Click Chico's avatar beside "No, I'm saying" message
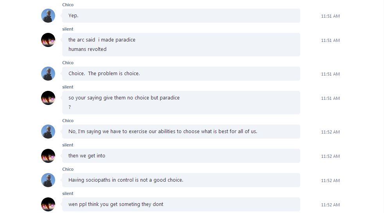 (x=48, y=132)
